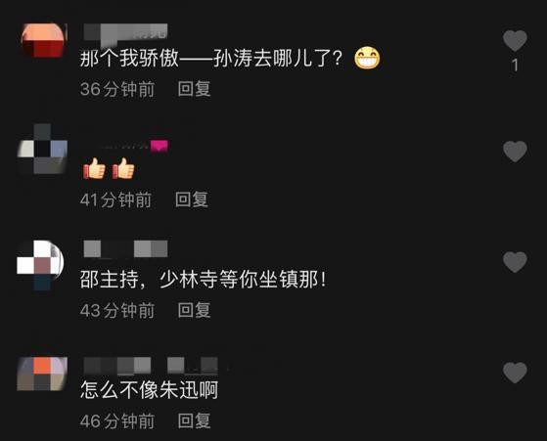Open the first commenter's blurred username

[x=125, y=32]
